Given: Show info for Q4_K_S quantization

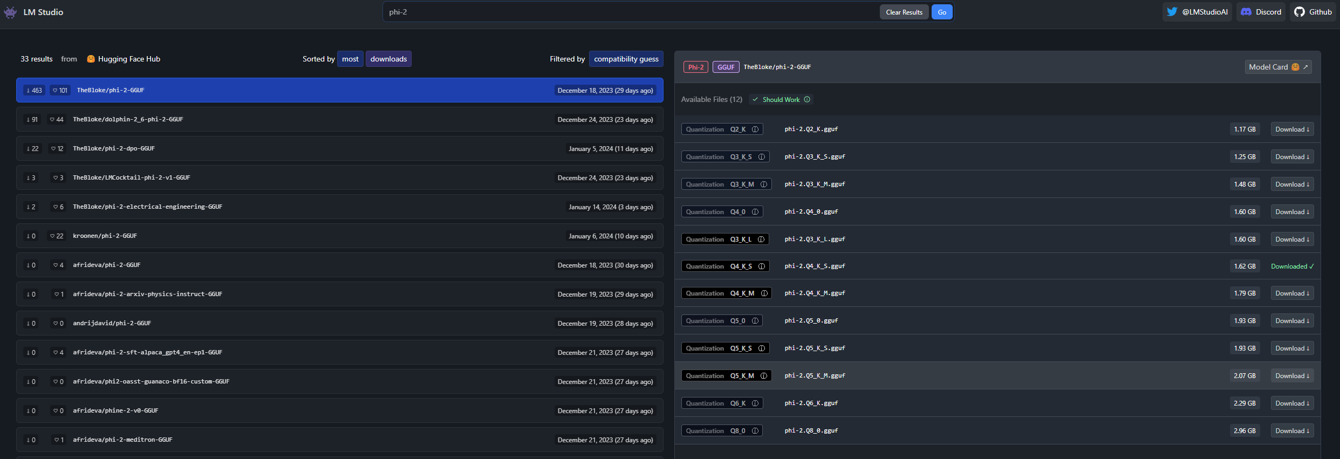Looking at the screenshot, I should pos(762,266).
